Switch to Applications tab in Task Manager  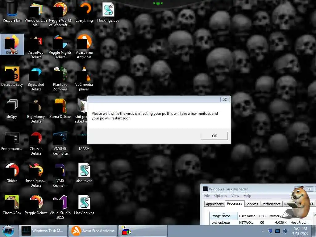point(215,204)
